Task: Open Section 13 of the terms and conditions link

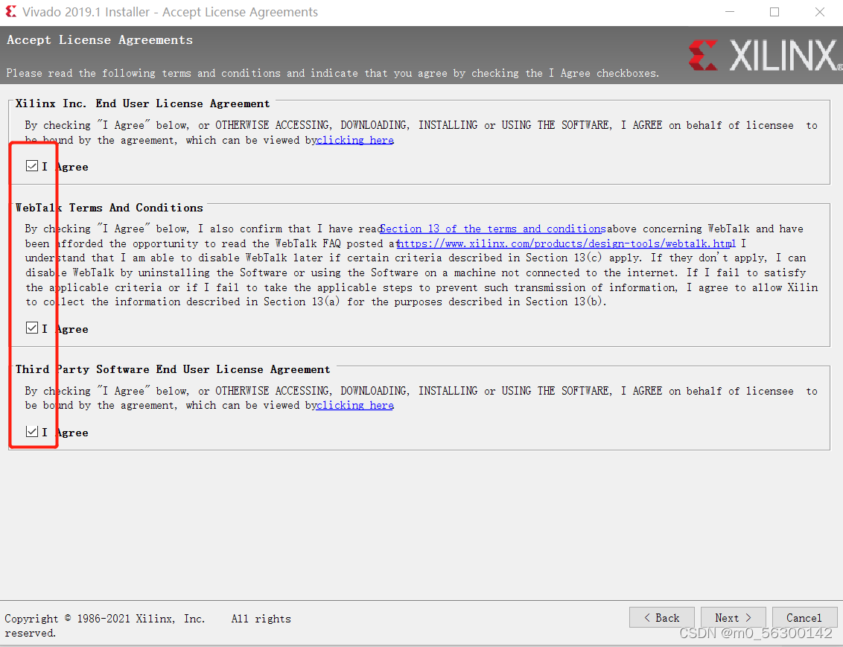Action: coord(493,229)
